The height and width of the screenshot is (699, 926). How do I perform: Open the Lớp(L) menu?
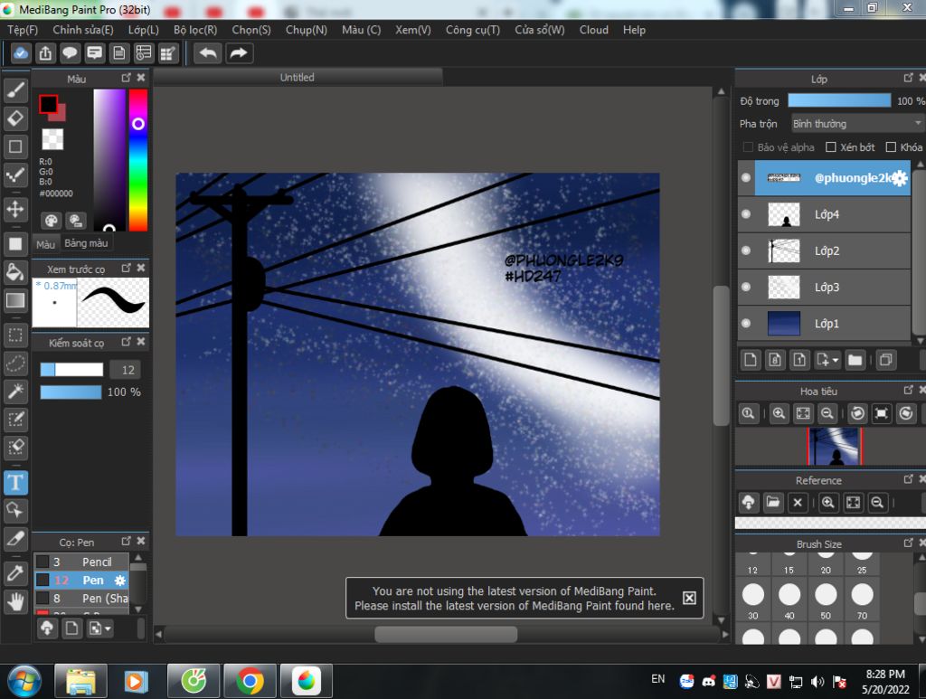tap(144, 30)
